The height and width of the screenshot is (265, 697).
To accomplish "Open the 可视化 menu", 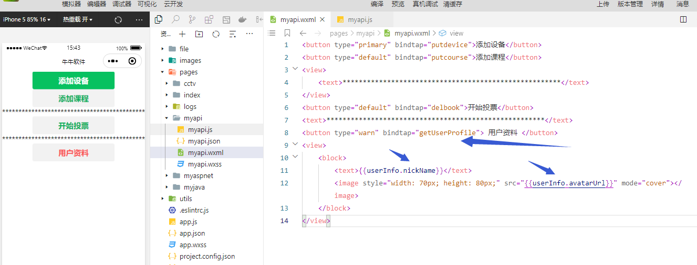I will click(x=147, y=4).
